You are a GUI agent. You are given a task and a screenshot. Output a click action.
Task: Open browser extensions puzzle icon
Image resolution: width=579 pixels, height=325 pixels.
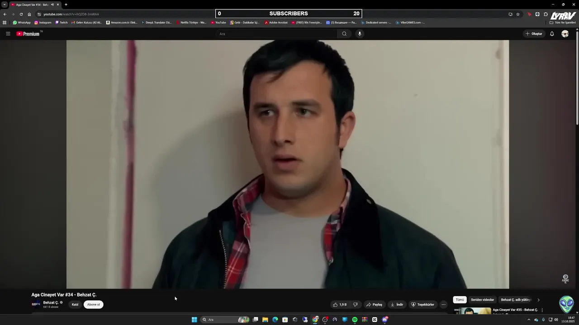546,14
